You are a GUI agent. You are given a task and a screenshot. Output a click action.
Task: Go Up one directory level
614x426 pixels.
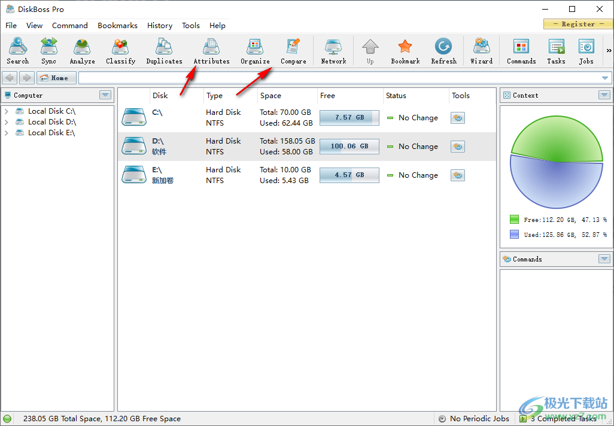click(370, 51)
